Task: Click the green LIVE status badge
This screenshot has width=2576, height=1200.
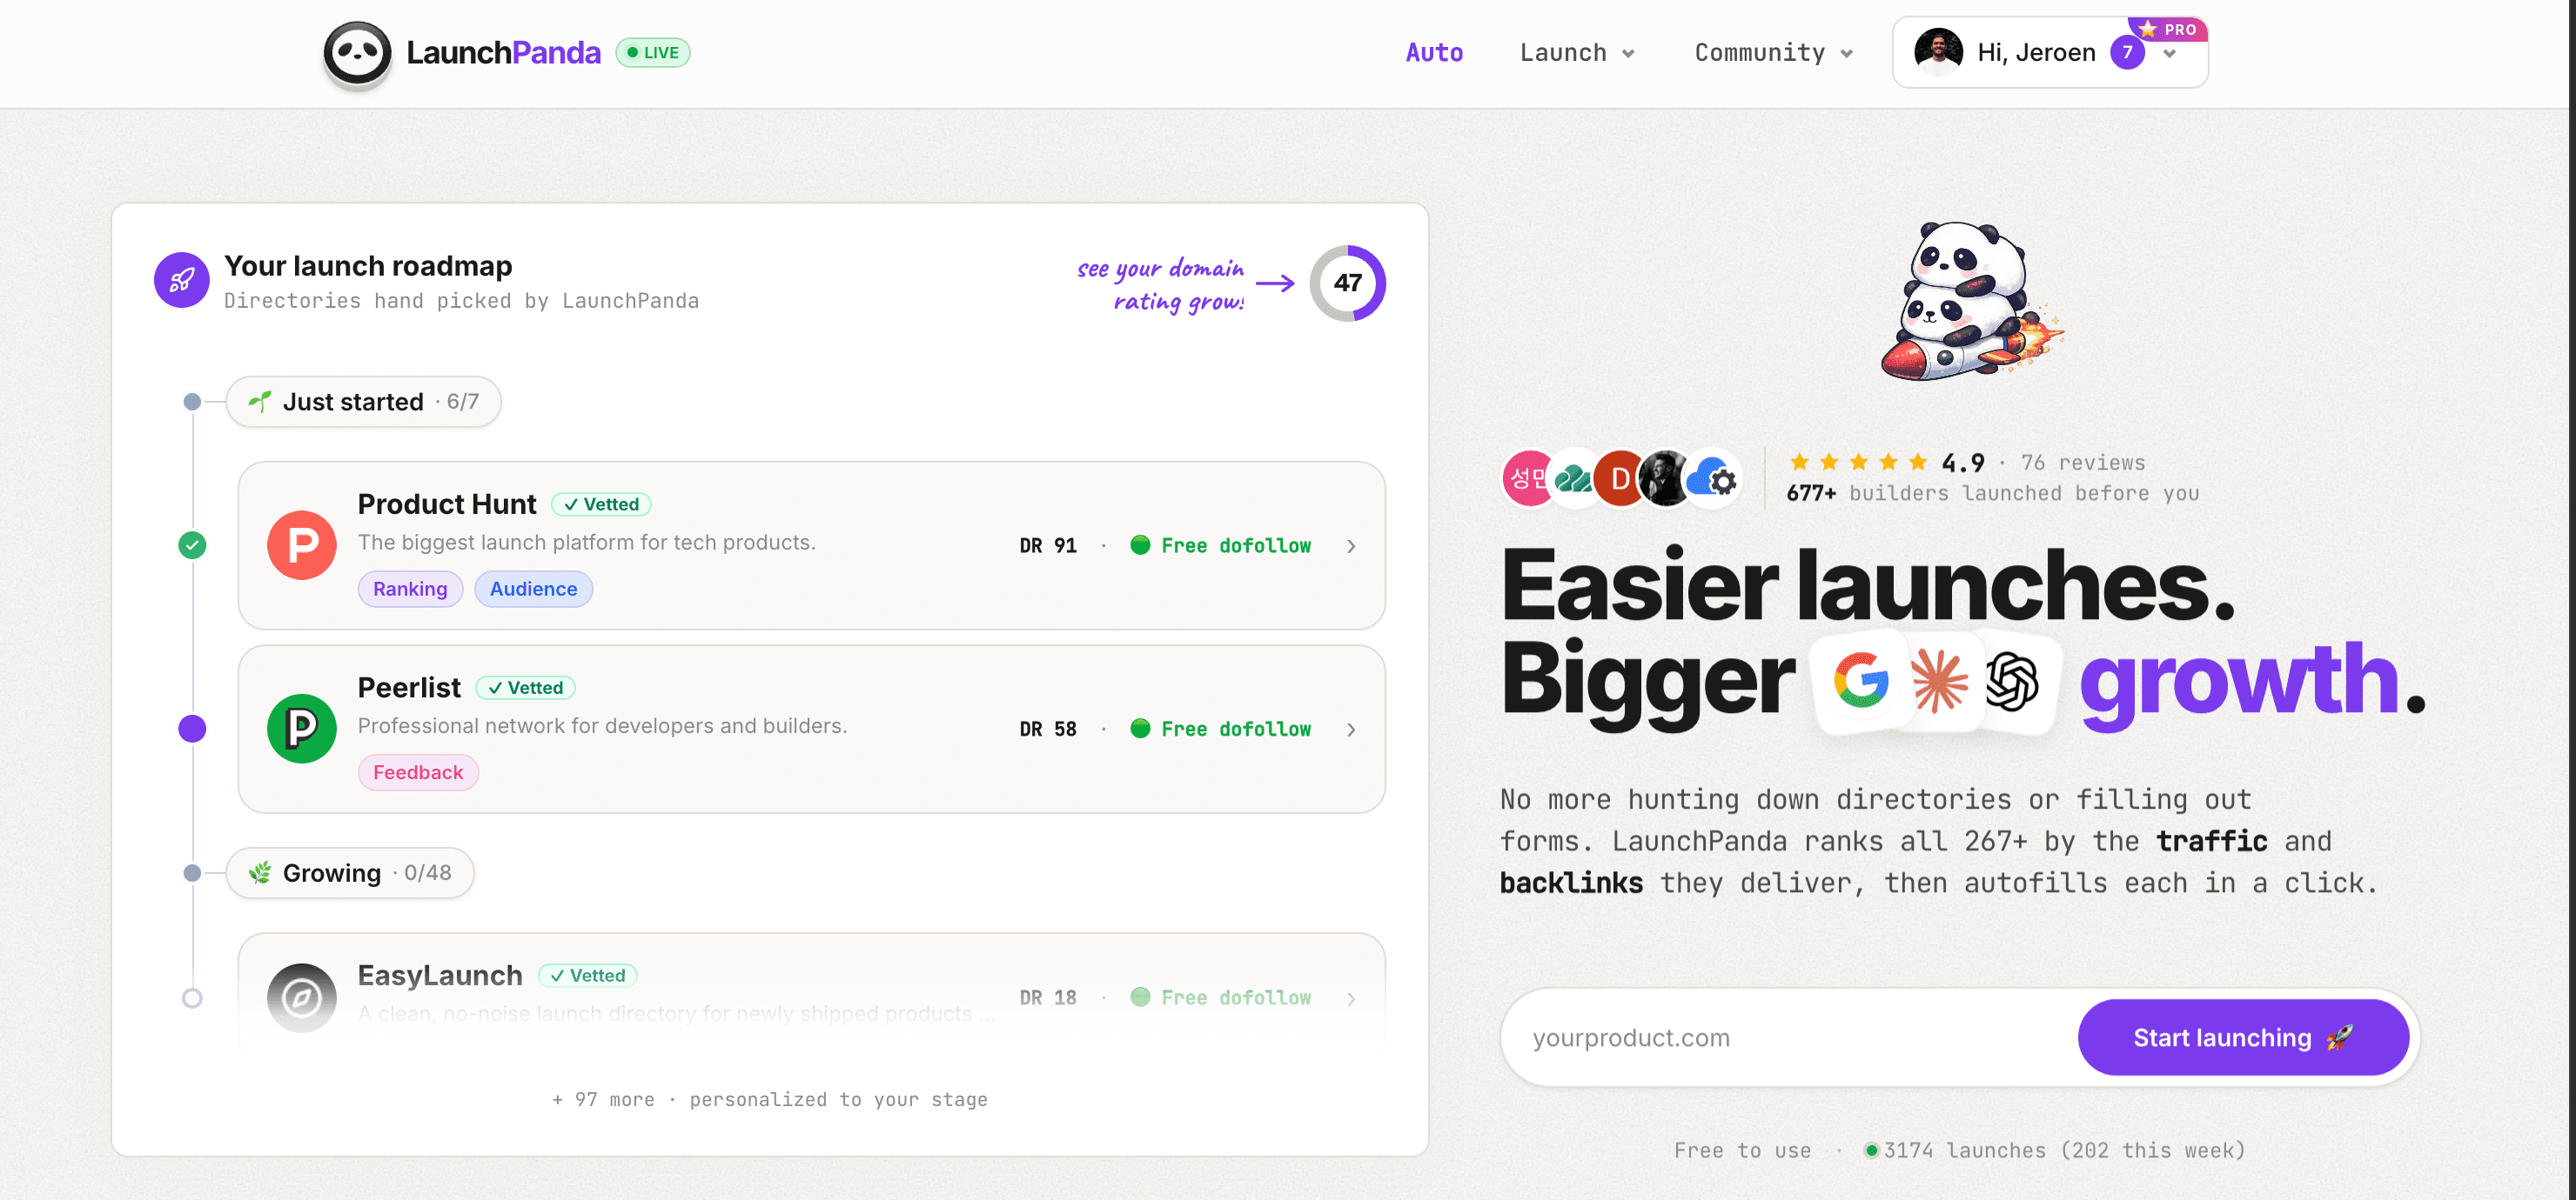Action: tap(652, 53)
